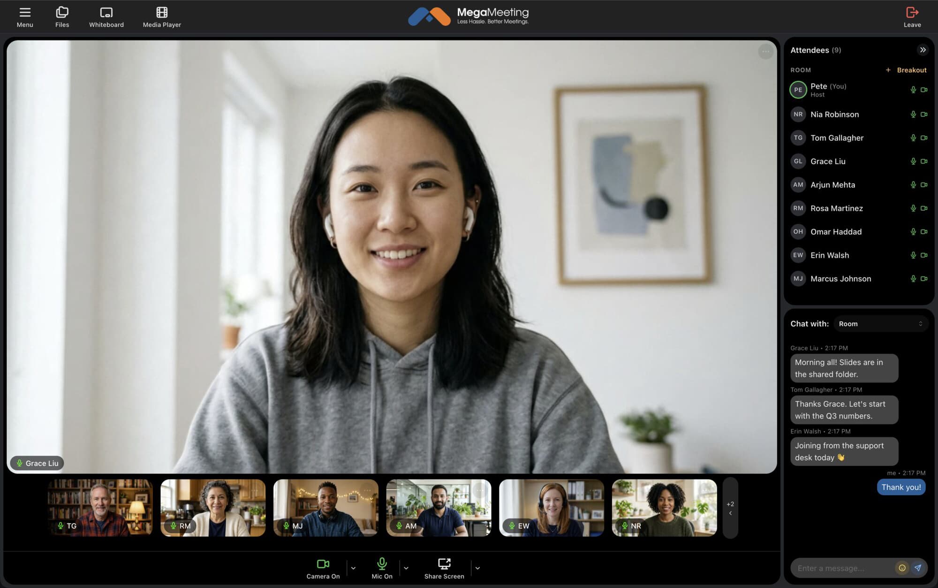Toggle Pete's microphone in attendee list
This screenshot has height=588, width=938.
click(x=913, y=90)
